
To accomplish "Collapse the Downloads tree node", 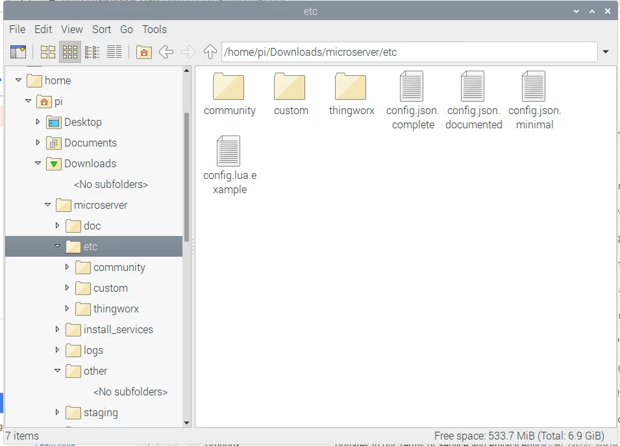I will (x=38, y=163).
